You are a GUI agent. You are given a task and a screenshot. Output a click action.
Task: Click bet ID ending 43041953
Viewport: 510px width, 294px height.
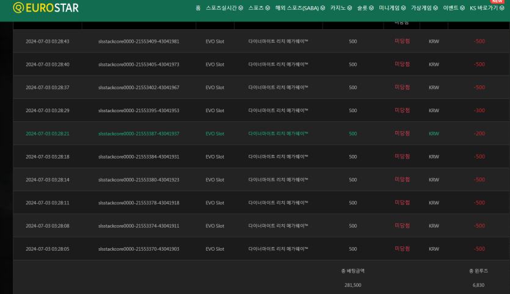139,110
